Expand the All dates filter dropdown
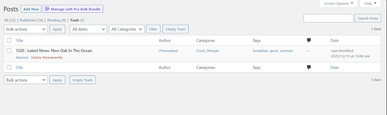Screen dimensions: 387x115 click(88, 29)
